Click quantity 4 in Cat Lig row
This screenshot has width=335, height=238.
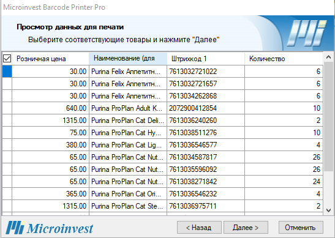click(284, 145)
